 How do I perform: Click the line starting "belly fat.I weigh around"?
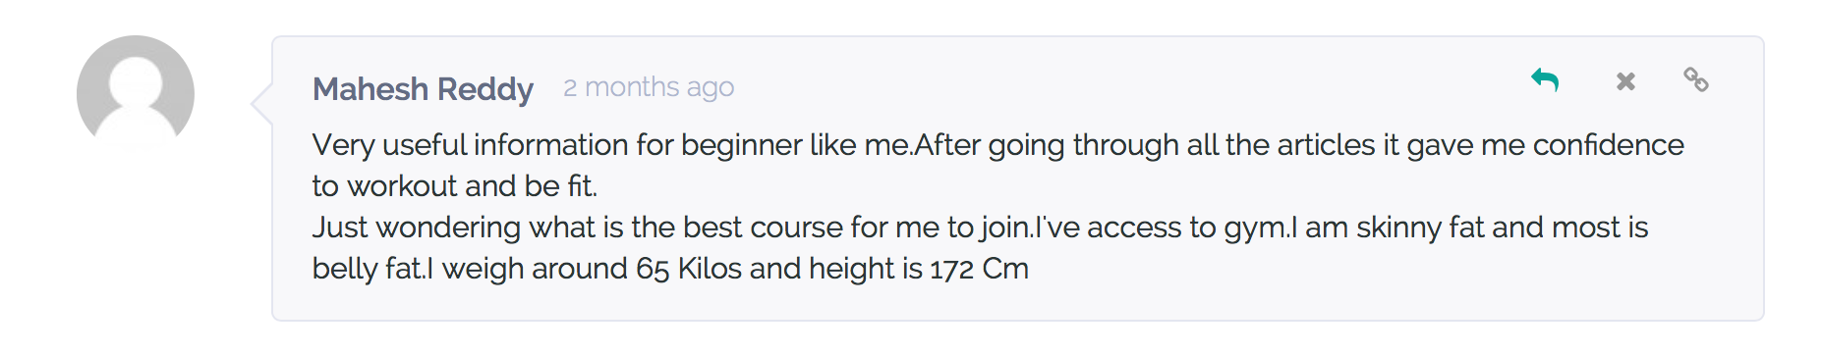(x=670, y=269)
